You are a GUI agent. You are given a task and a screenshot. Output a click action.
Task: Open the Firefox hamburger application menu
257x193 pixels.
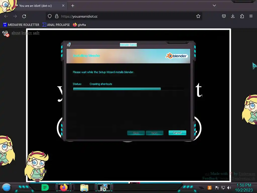coord(251,16)
